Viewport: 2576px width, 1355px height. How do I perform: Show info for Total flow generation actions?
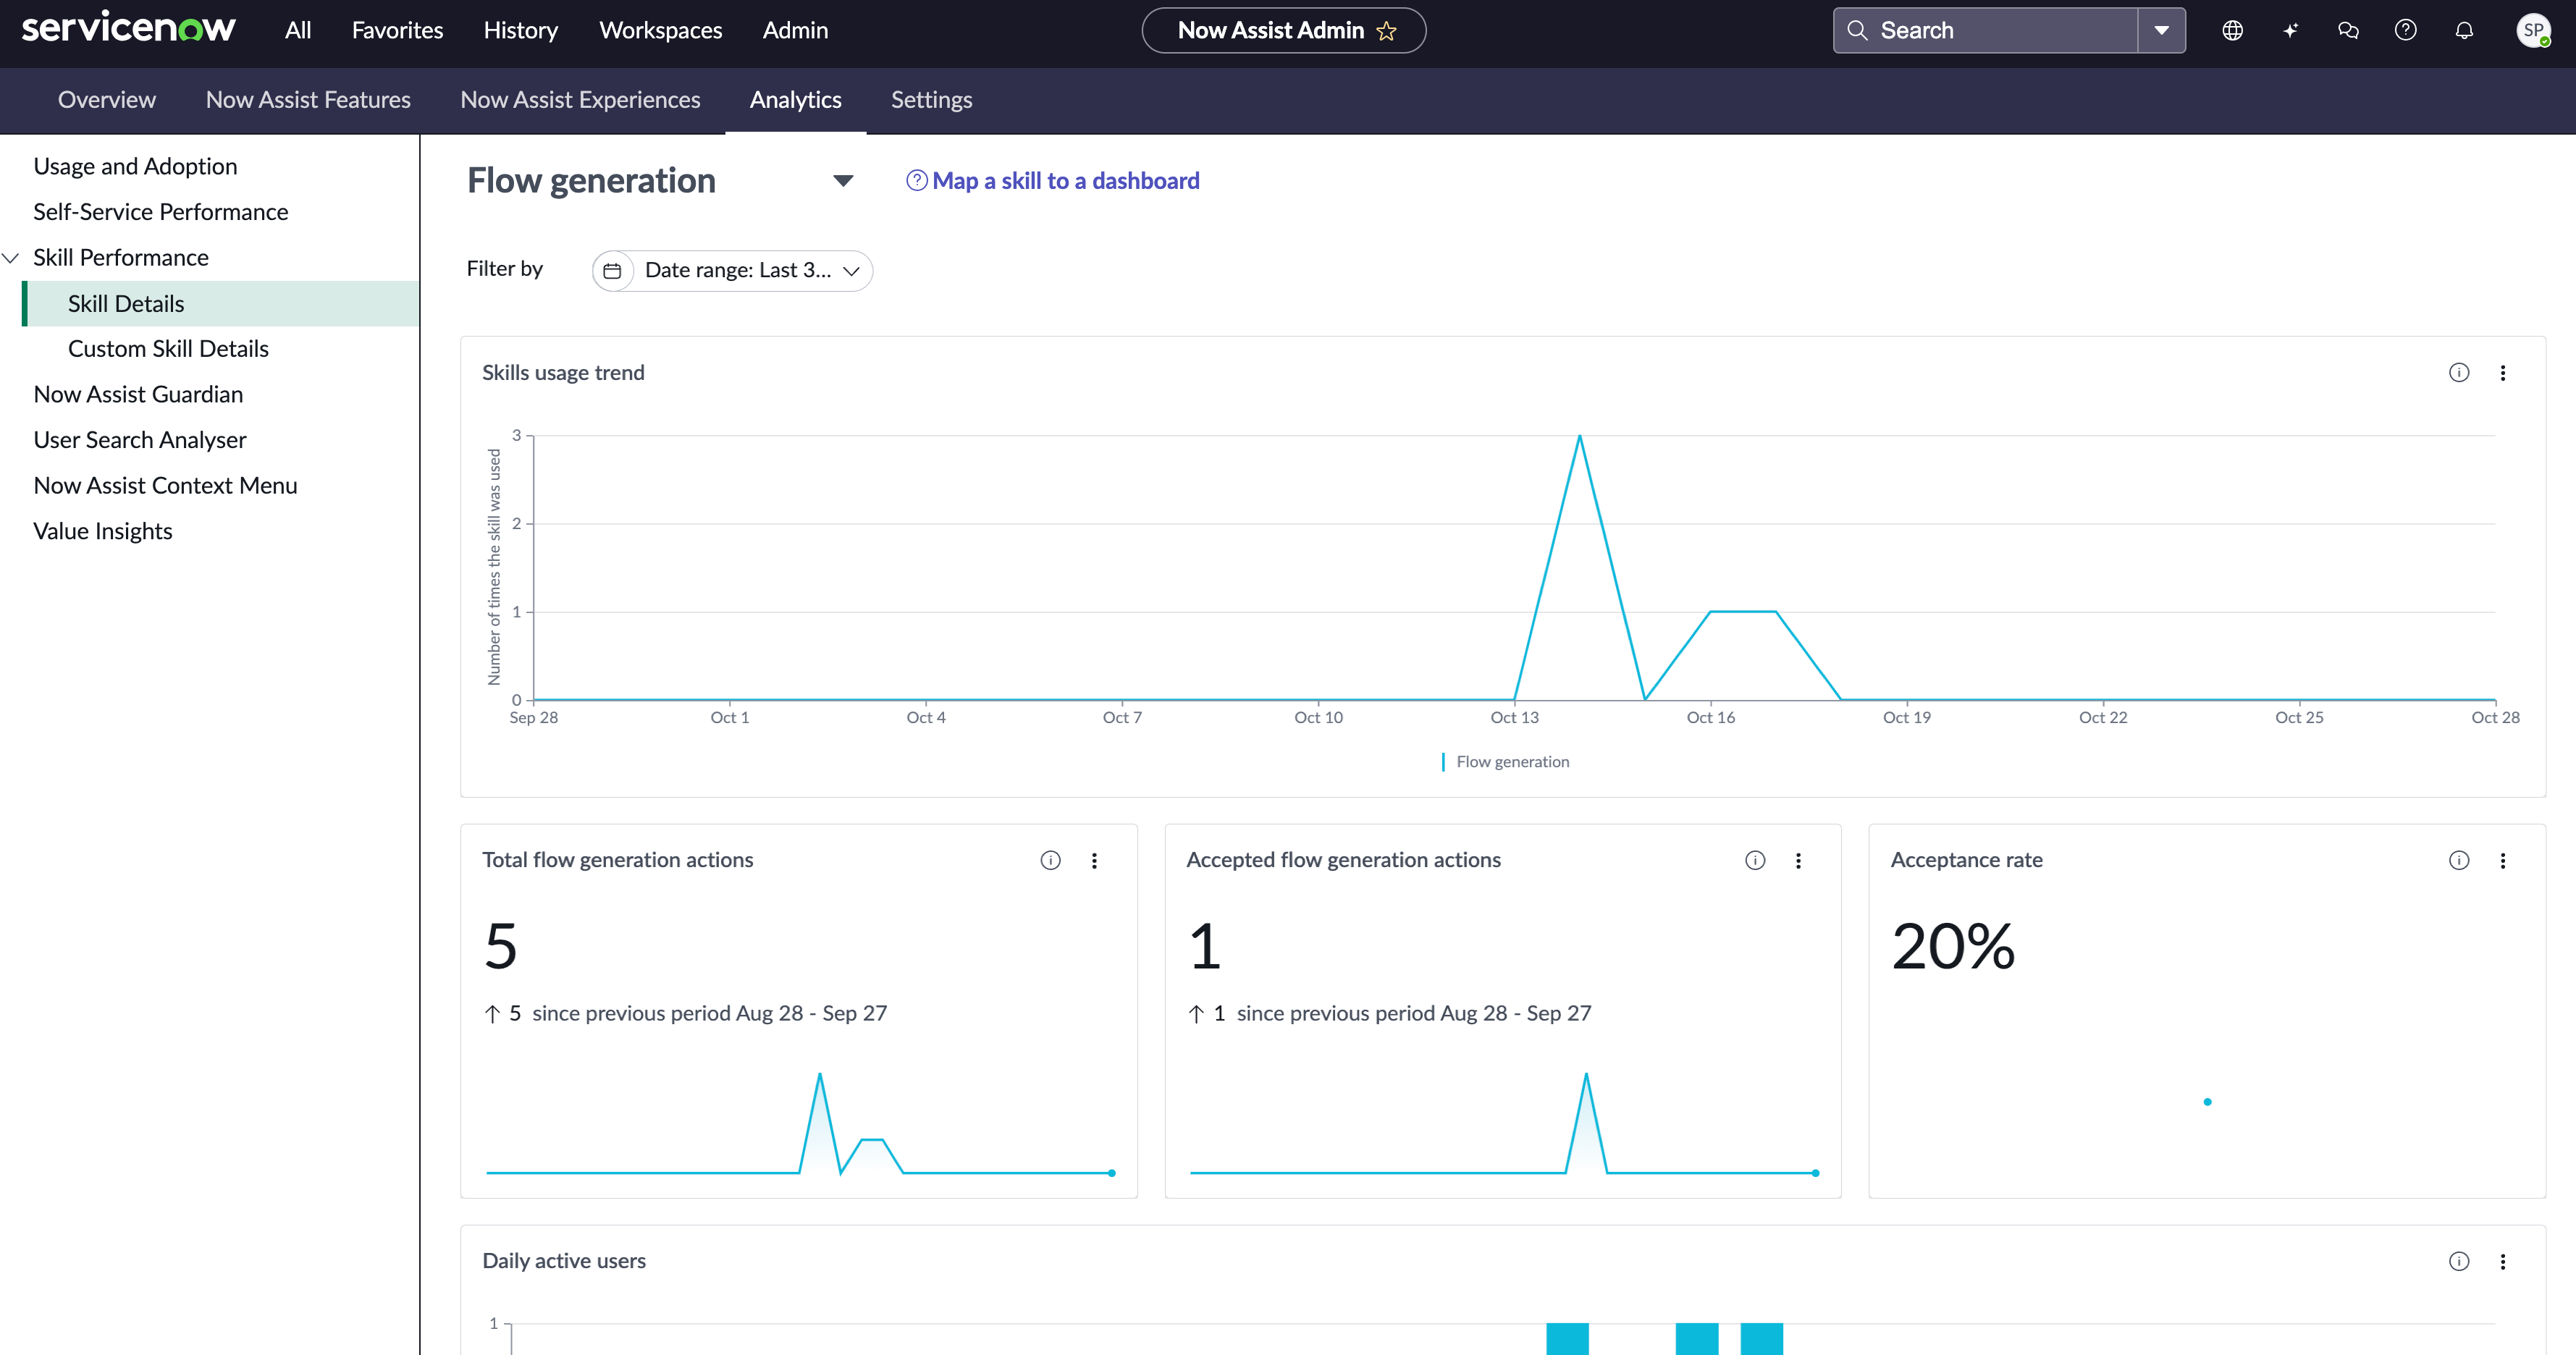click(1050, 860)
